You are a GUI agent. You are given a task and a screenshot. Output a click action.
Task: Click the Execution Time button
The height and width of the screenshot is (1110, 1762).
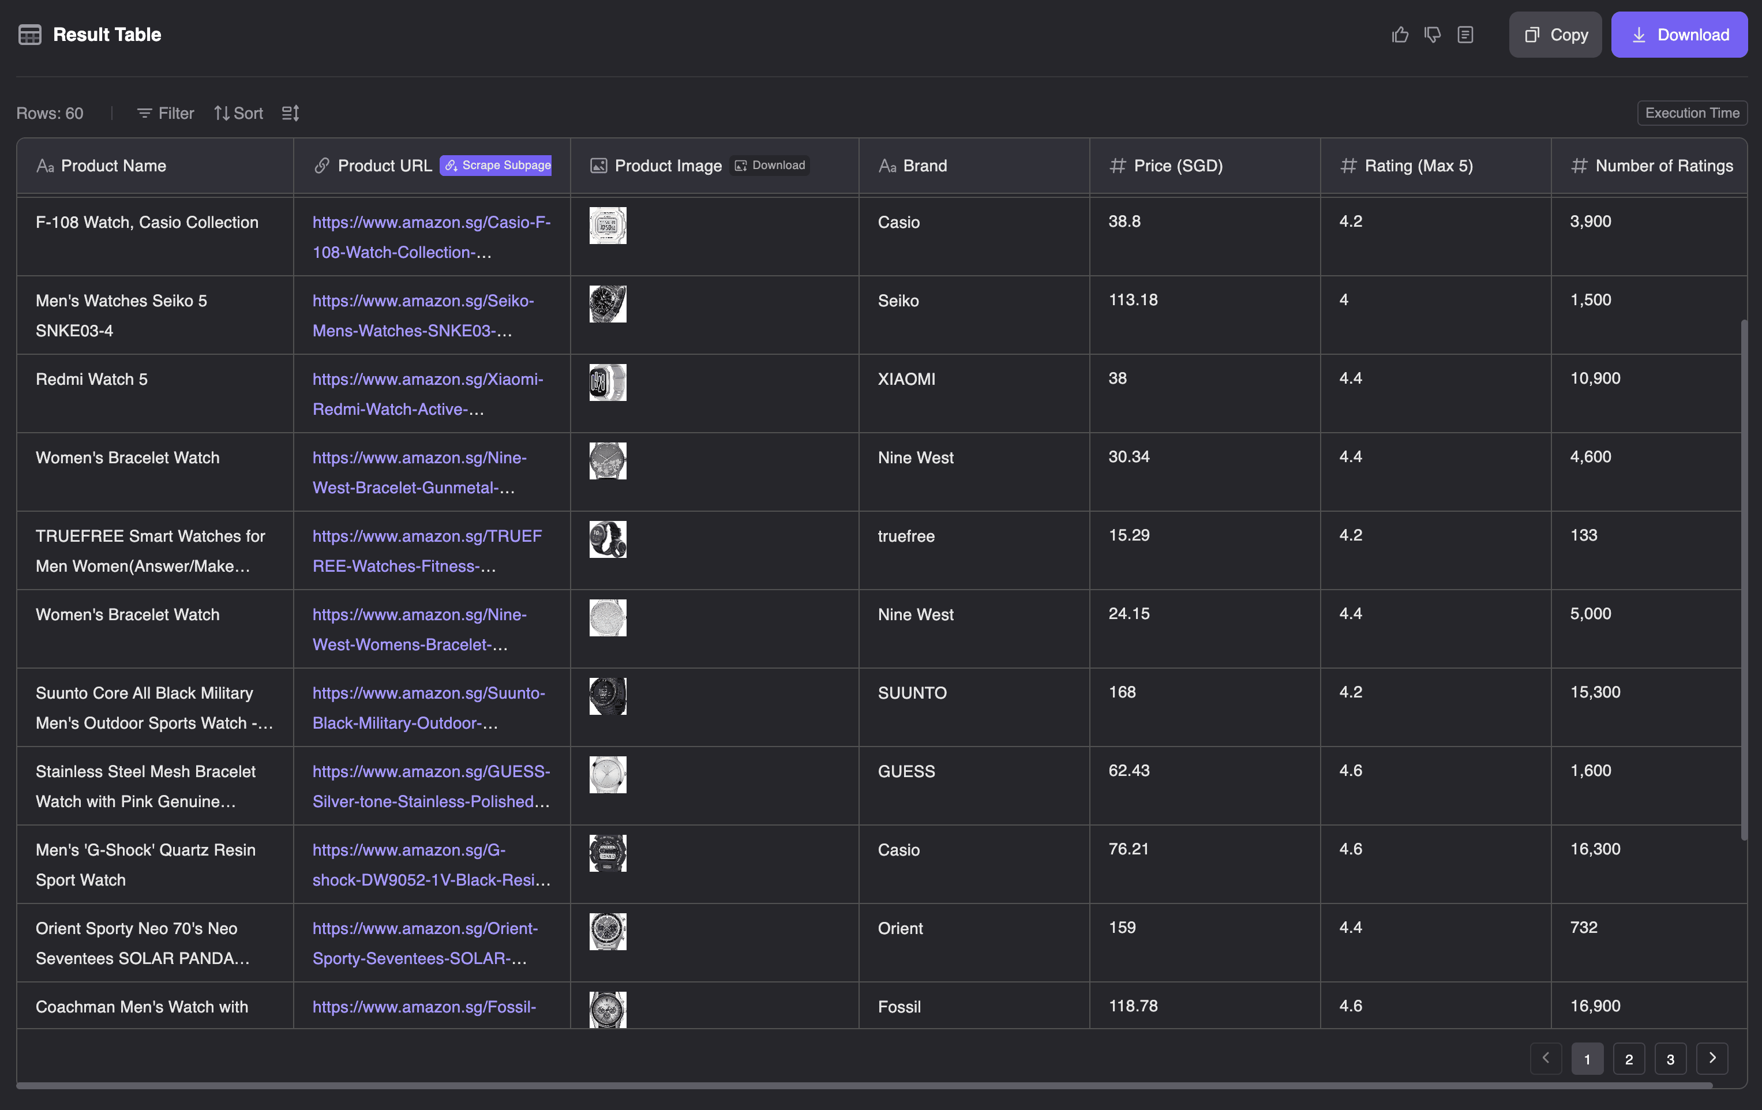coord(1692,112)
